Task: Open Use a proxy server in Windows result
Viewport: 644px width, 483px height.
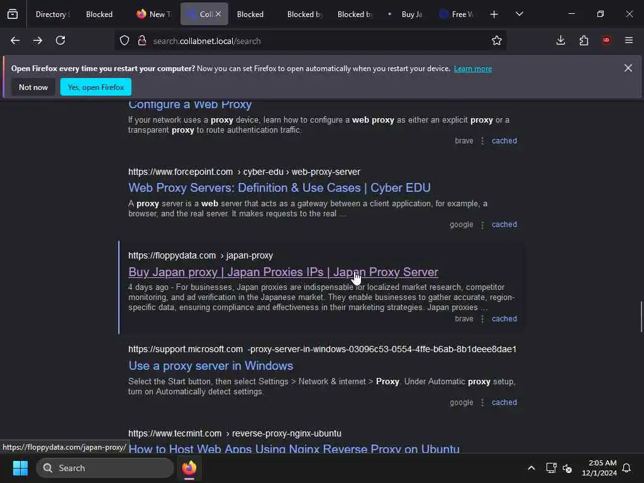Action: pyautogui.click(x=210, y=365)
